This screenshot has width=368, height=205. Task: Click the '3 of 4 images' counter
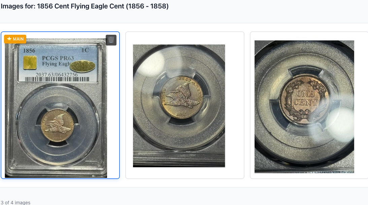pos(15,202)
